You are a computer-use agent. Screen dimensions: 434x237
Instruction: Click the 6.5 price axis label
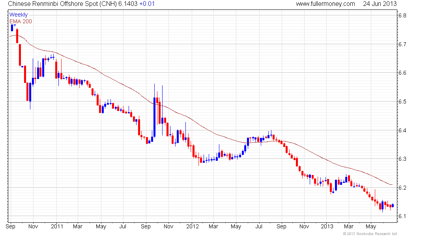tap(402, 102)
